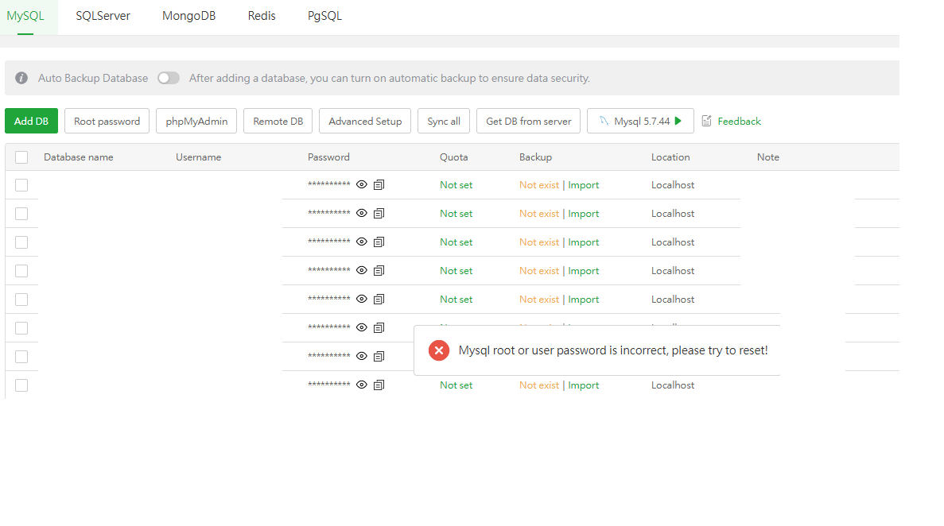Open the Advanced Setup options

pos(365,122)
